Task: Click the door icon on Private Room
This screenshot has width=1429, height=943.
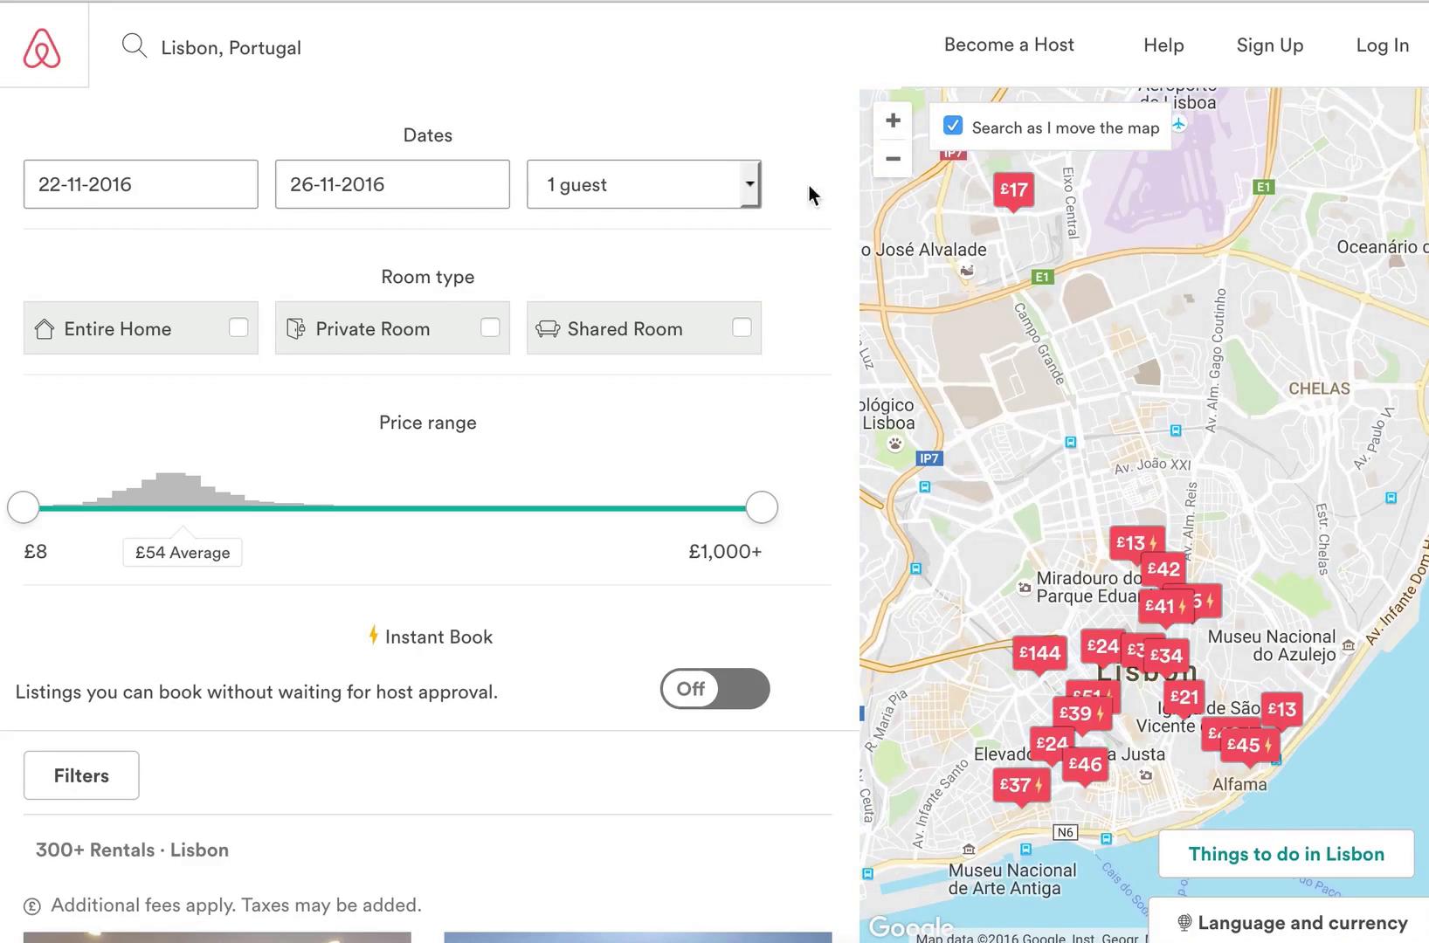Action: (296, 328)
